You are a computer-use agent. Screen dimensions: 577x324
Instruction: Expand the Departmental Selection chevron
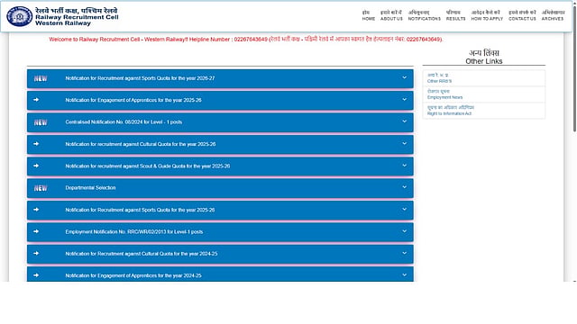pyautogui.click(x=405, y=187)
